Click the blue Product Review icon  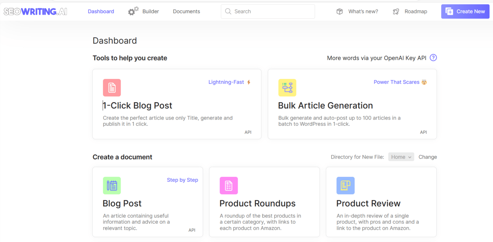pos(345,186)
